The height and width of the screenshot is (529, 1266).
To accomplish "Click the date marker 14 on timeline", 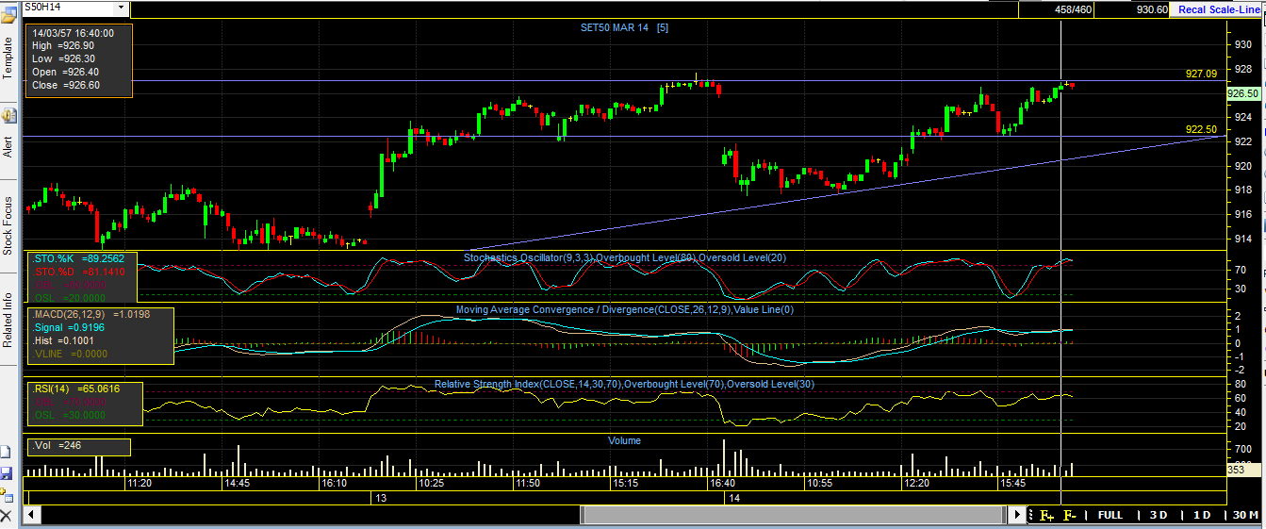I will click(x=732, y=497).
